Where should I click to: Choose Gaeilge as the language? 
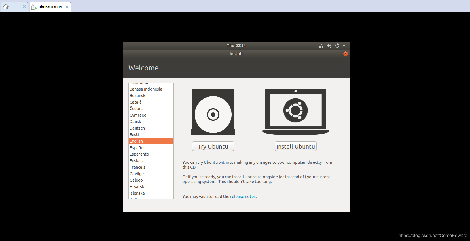pos(151,174)
